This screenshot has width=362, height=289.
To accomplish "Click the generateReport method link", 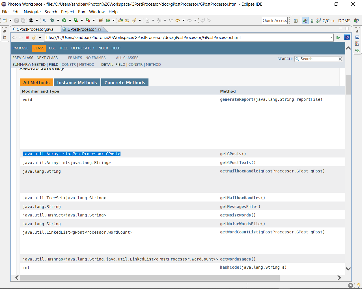I will pos(237,99).
